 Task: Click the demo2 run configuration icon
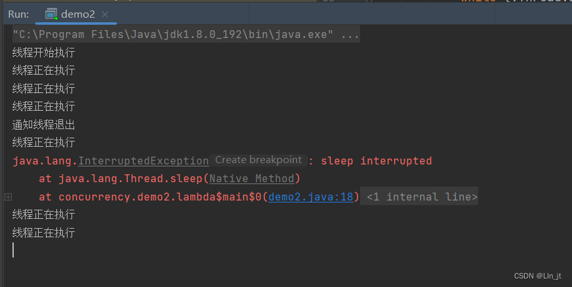[51, 14]
